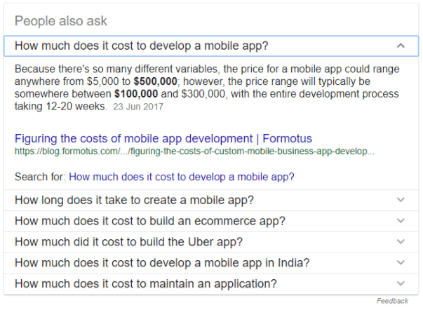Click the chevron beside the create-a-mobile-app question

(x=401, y=200)
